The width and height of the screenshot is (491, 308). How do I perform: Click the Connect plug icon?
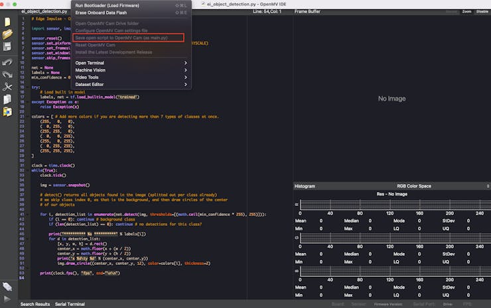[7, 286]
